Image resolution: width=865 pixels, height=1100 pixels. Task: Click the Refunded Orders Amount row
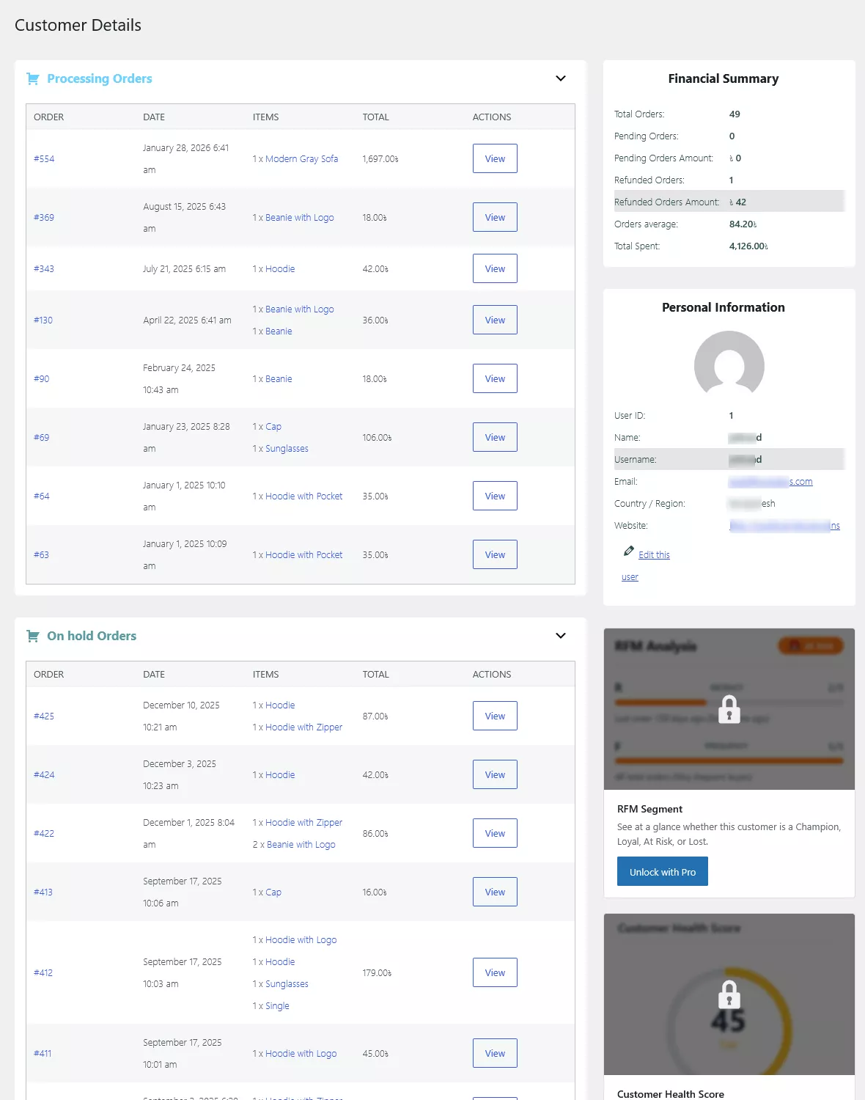click(729, 202)
